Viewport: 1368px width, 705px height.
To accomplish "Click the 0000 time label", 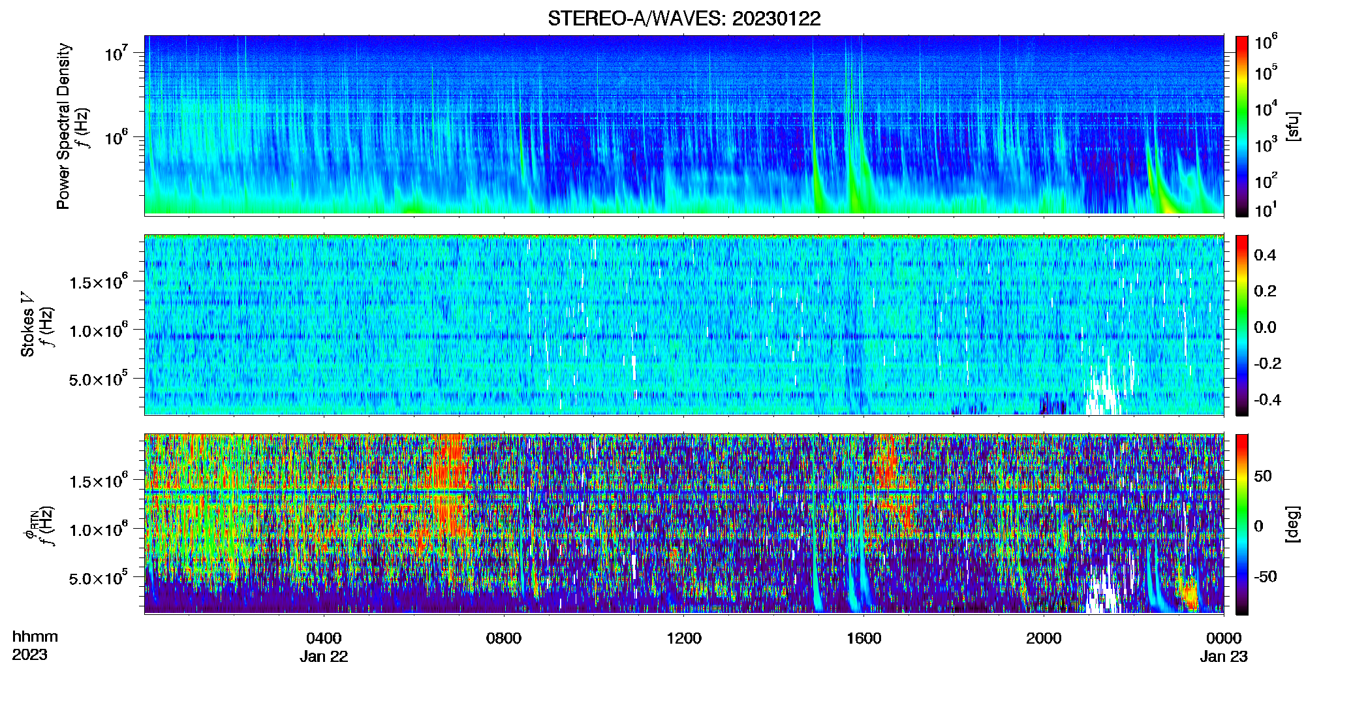I will (1224, 638).
